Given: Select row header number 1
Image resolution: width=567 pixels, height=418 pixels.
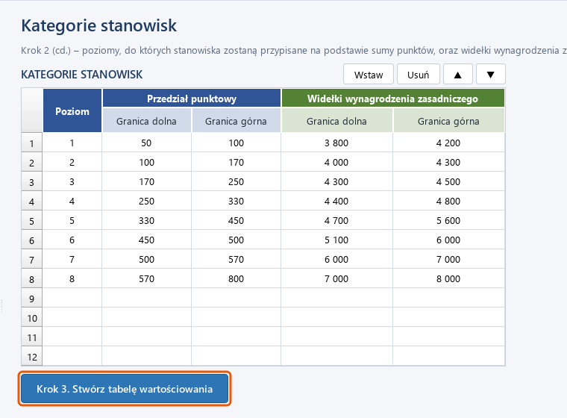Looking at the screenshot, I should click(32, 143).
